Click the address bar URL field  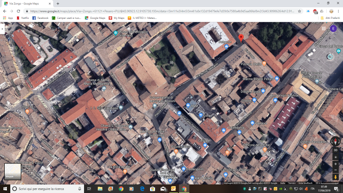[x=163, y=11]
